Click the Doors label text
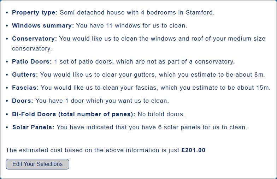277x179 pixels. (x=22, y=101)
